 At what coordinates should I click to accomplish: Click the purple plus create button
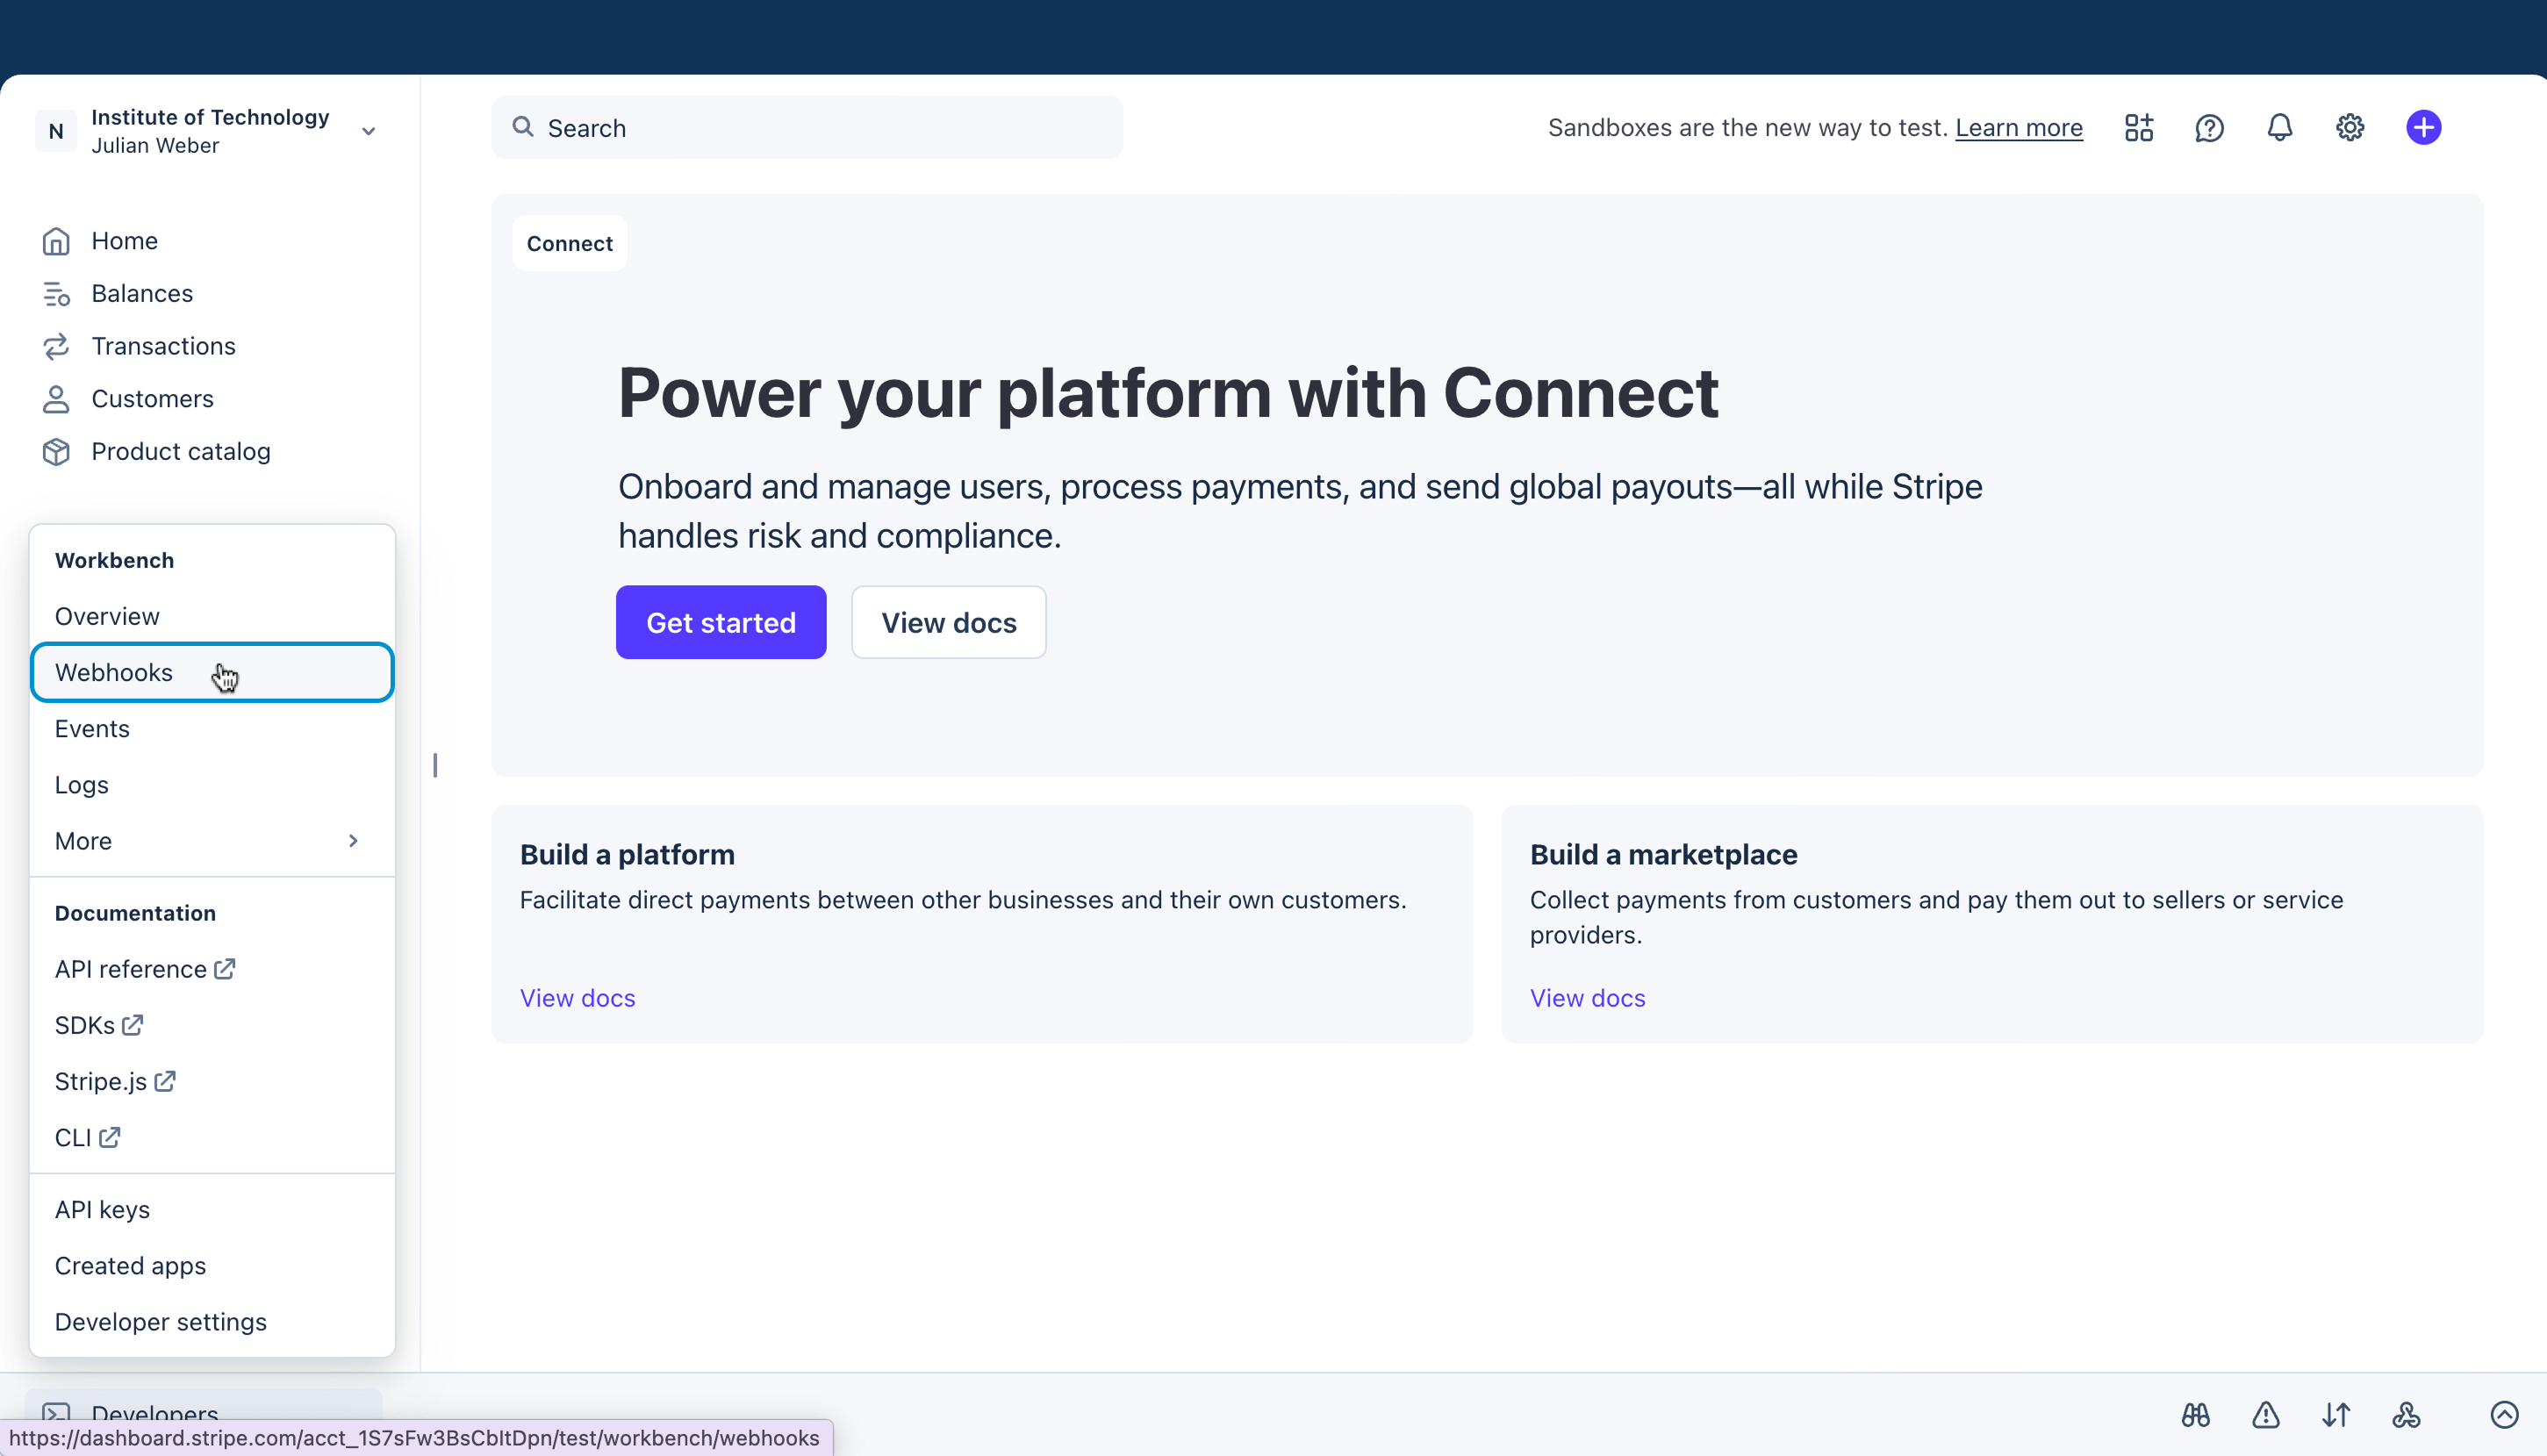pos(2423,128)
